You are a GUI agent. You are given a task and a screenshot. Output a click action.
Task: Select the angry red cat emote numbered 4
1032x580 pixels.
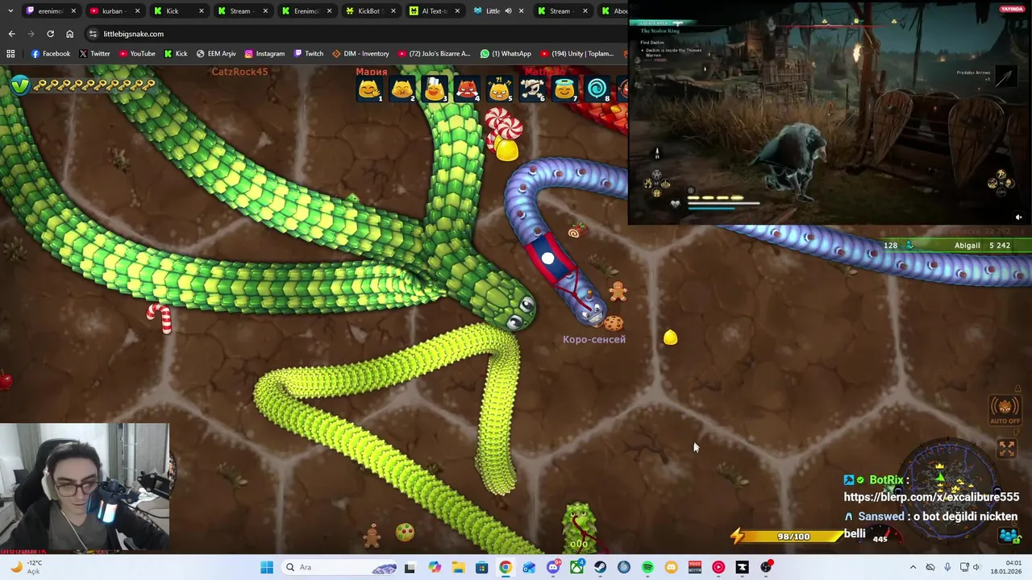point(467,89)
